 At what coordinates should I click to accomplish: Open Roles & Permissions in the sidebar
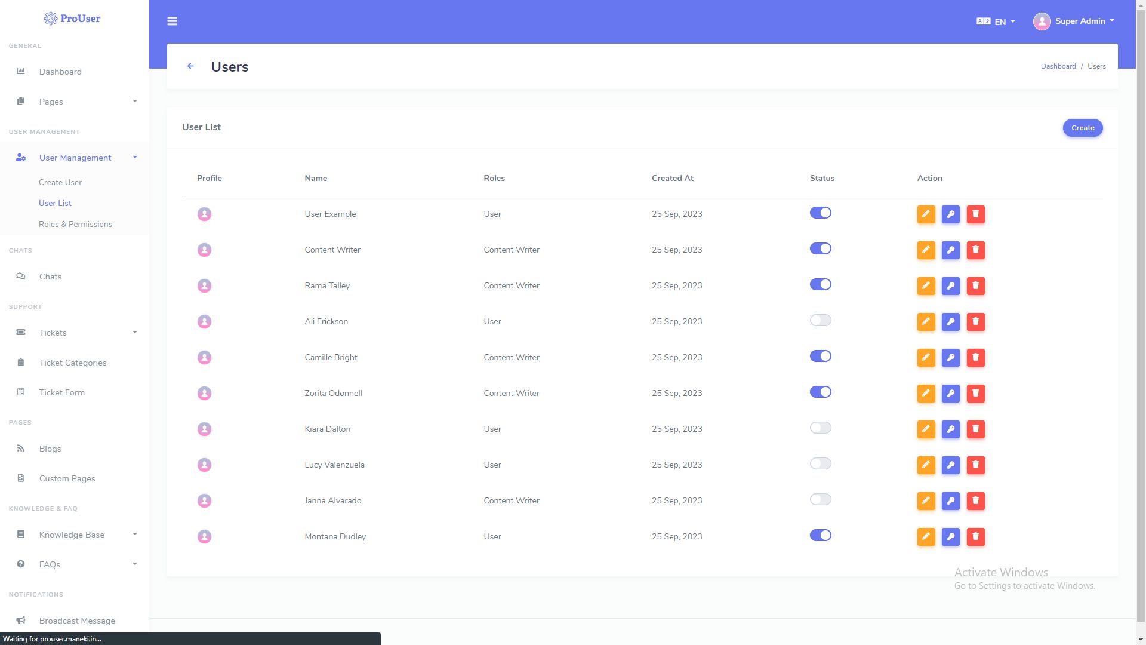[x=75, y=224]
